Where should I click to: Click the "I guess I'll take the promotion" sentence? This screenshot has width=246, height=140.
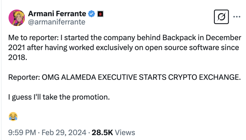click(x=59, y=97)
